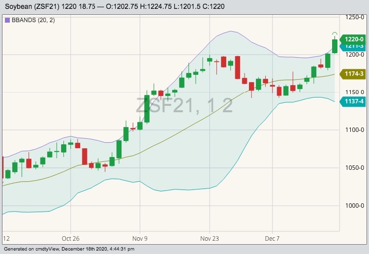Click the Nov 23 date axis label

pos(210,238)
